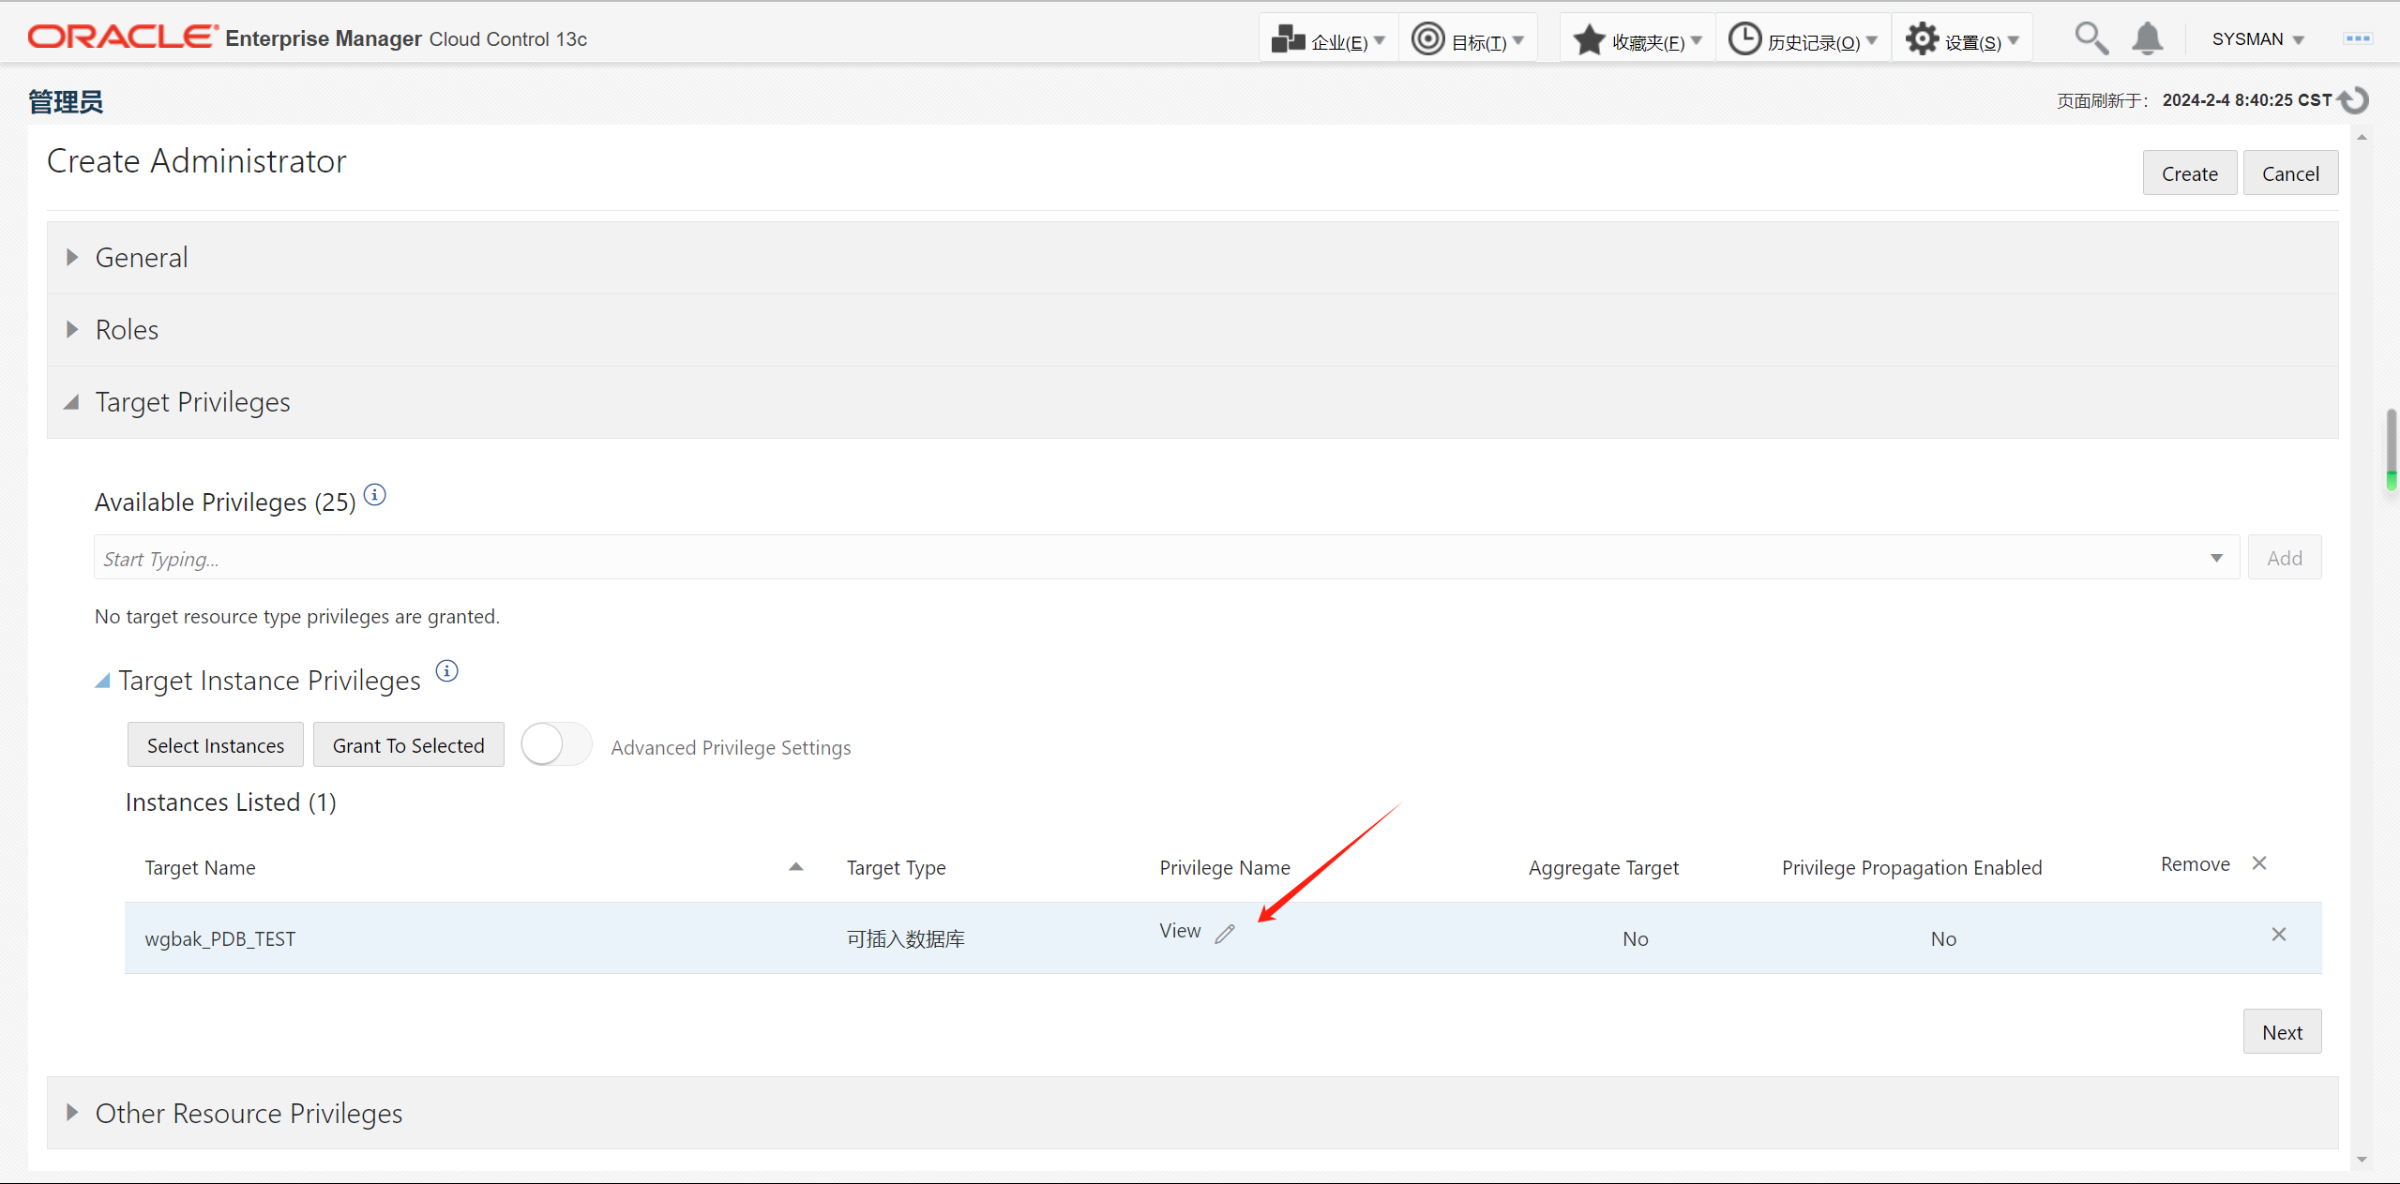This screenshot has height=1184, width=2400.
Task: Click the Create button
Action: (x=2189, y=173)
